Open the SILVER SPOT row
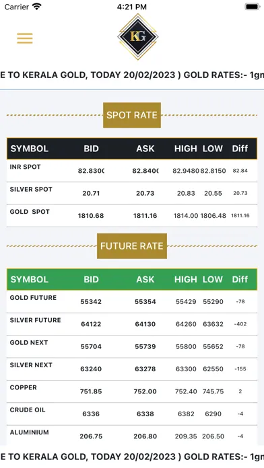The image size is (264, 468). (132, 193)
